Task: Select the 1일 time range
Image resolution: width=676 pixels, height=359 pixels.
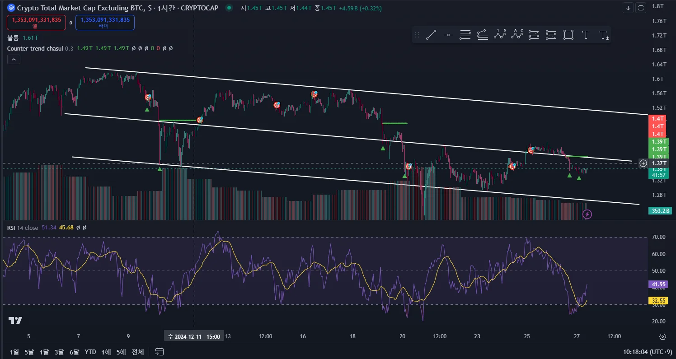Action: 14,352
